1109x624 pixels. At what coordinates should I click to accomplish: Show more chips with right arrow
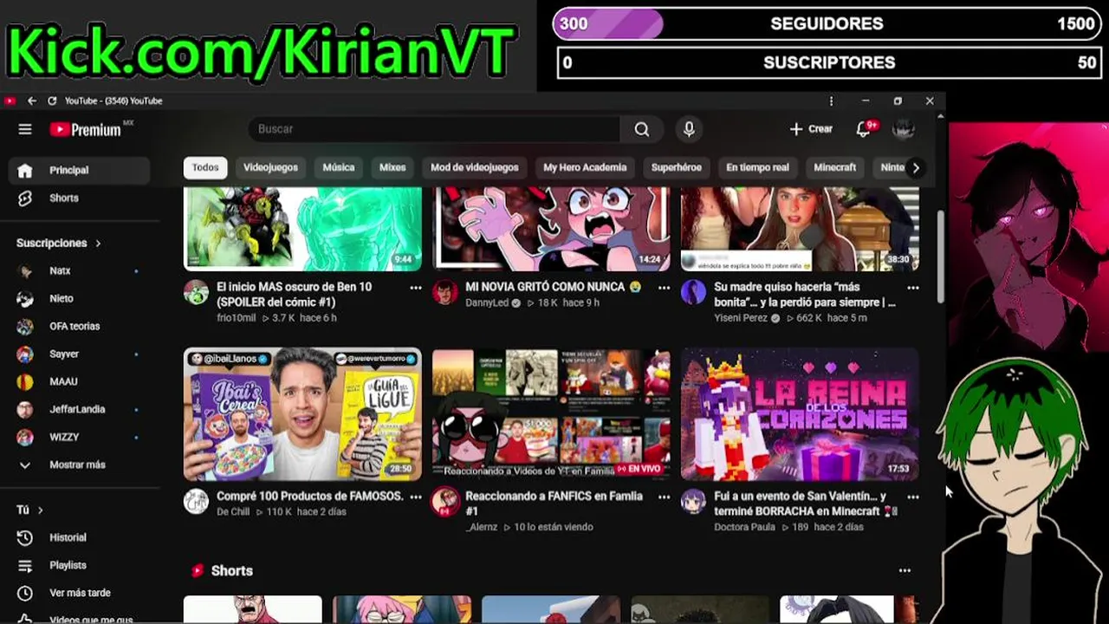(916, 167)
